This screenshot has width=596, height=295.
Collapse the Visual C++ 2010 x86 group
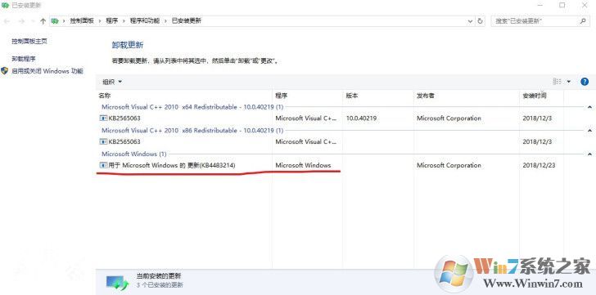589,131
